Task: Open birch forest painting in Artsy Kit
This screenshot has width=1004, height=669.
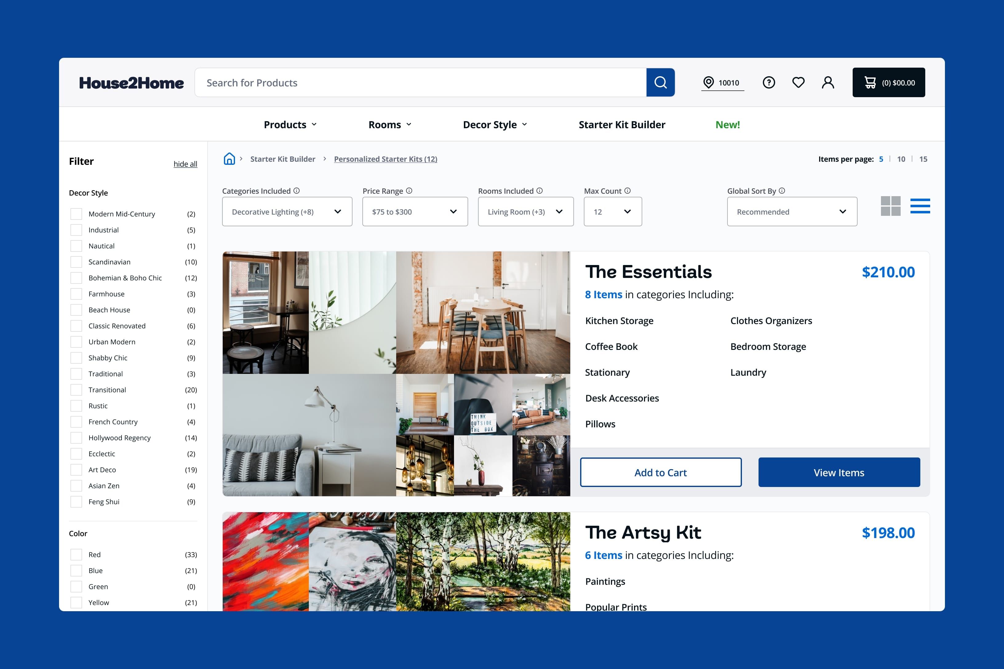Action: point(483,561)
